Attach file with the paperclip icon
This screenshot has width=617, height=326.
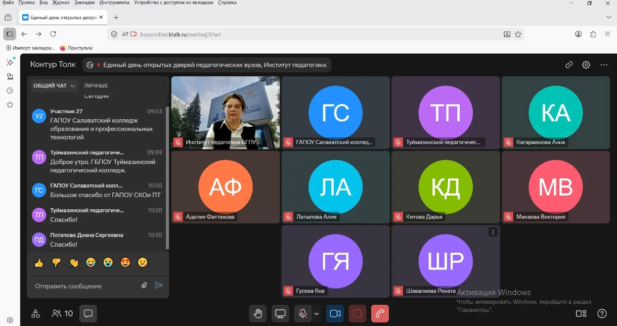click(x=144, y=286)
